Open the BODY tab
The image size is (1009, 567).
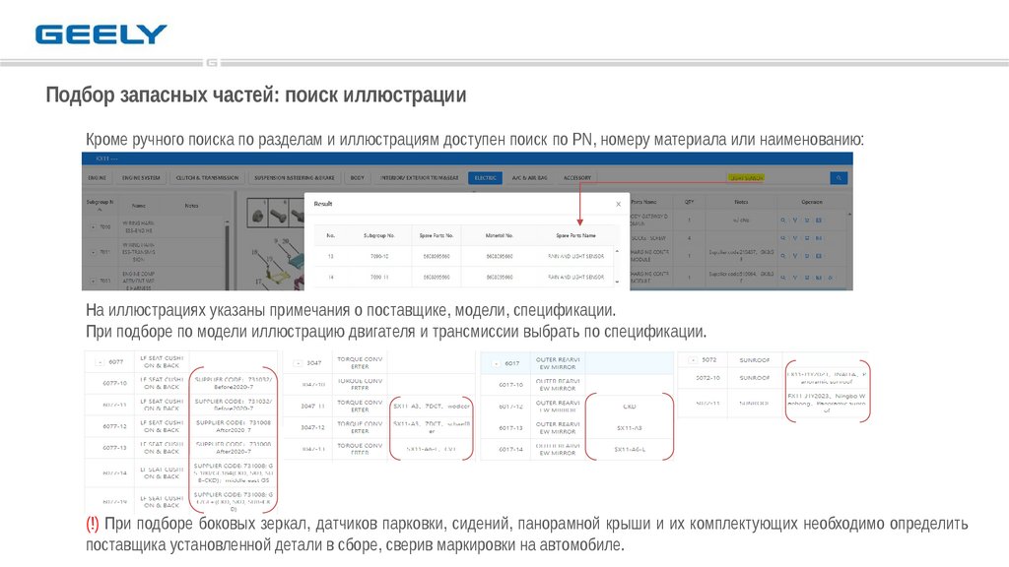coord(357,177)
